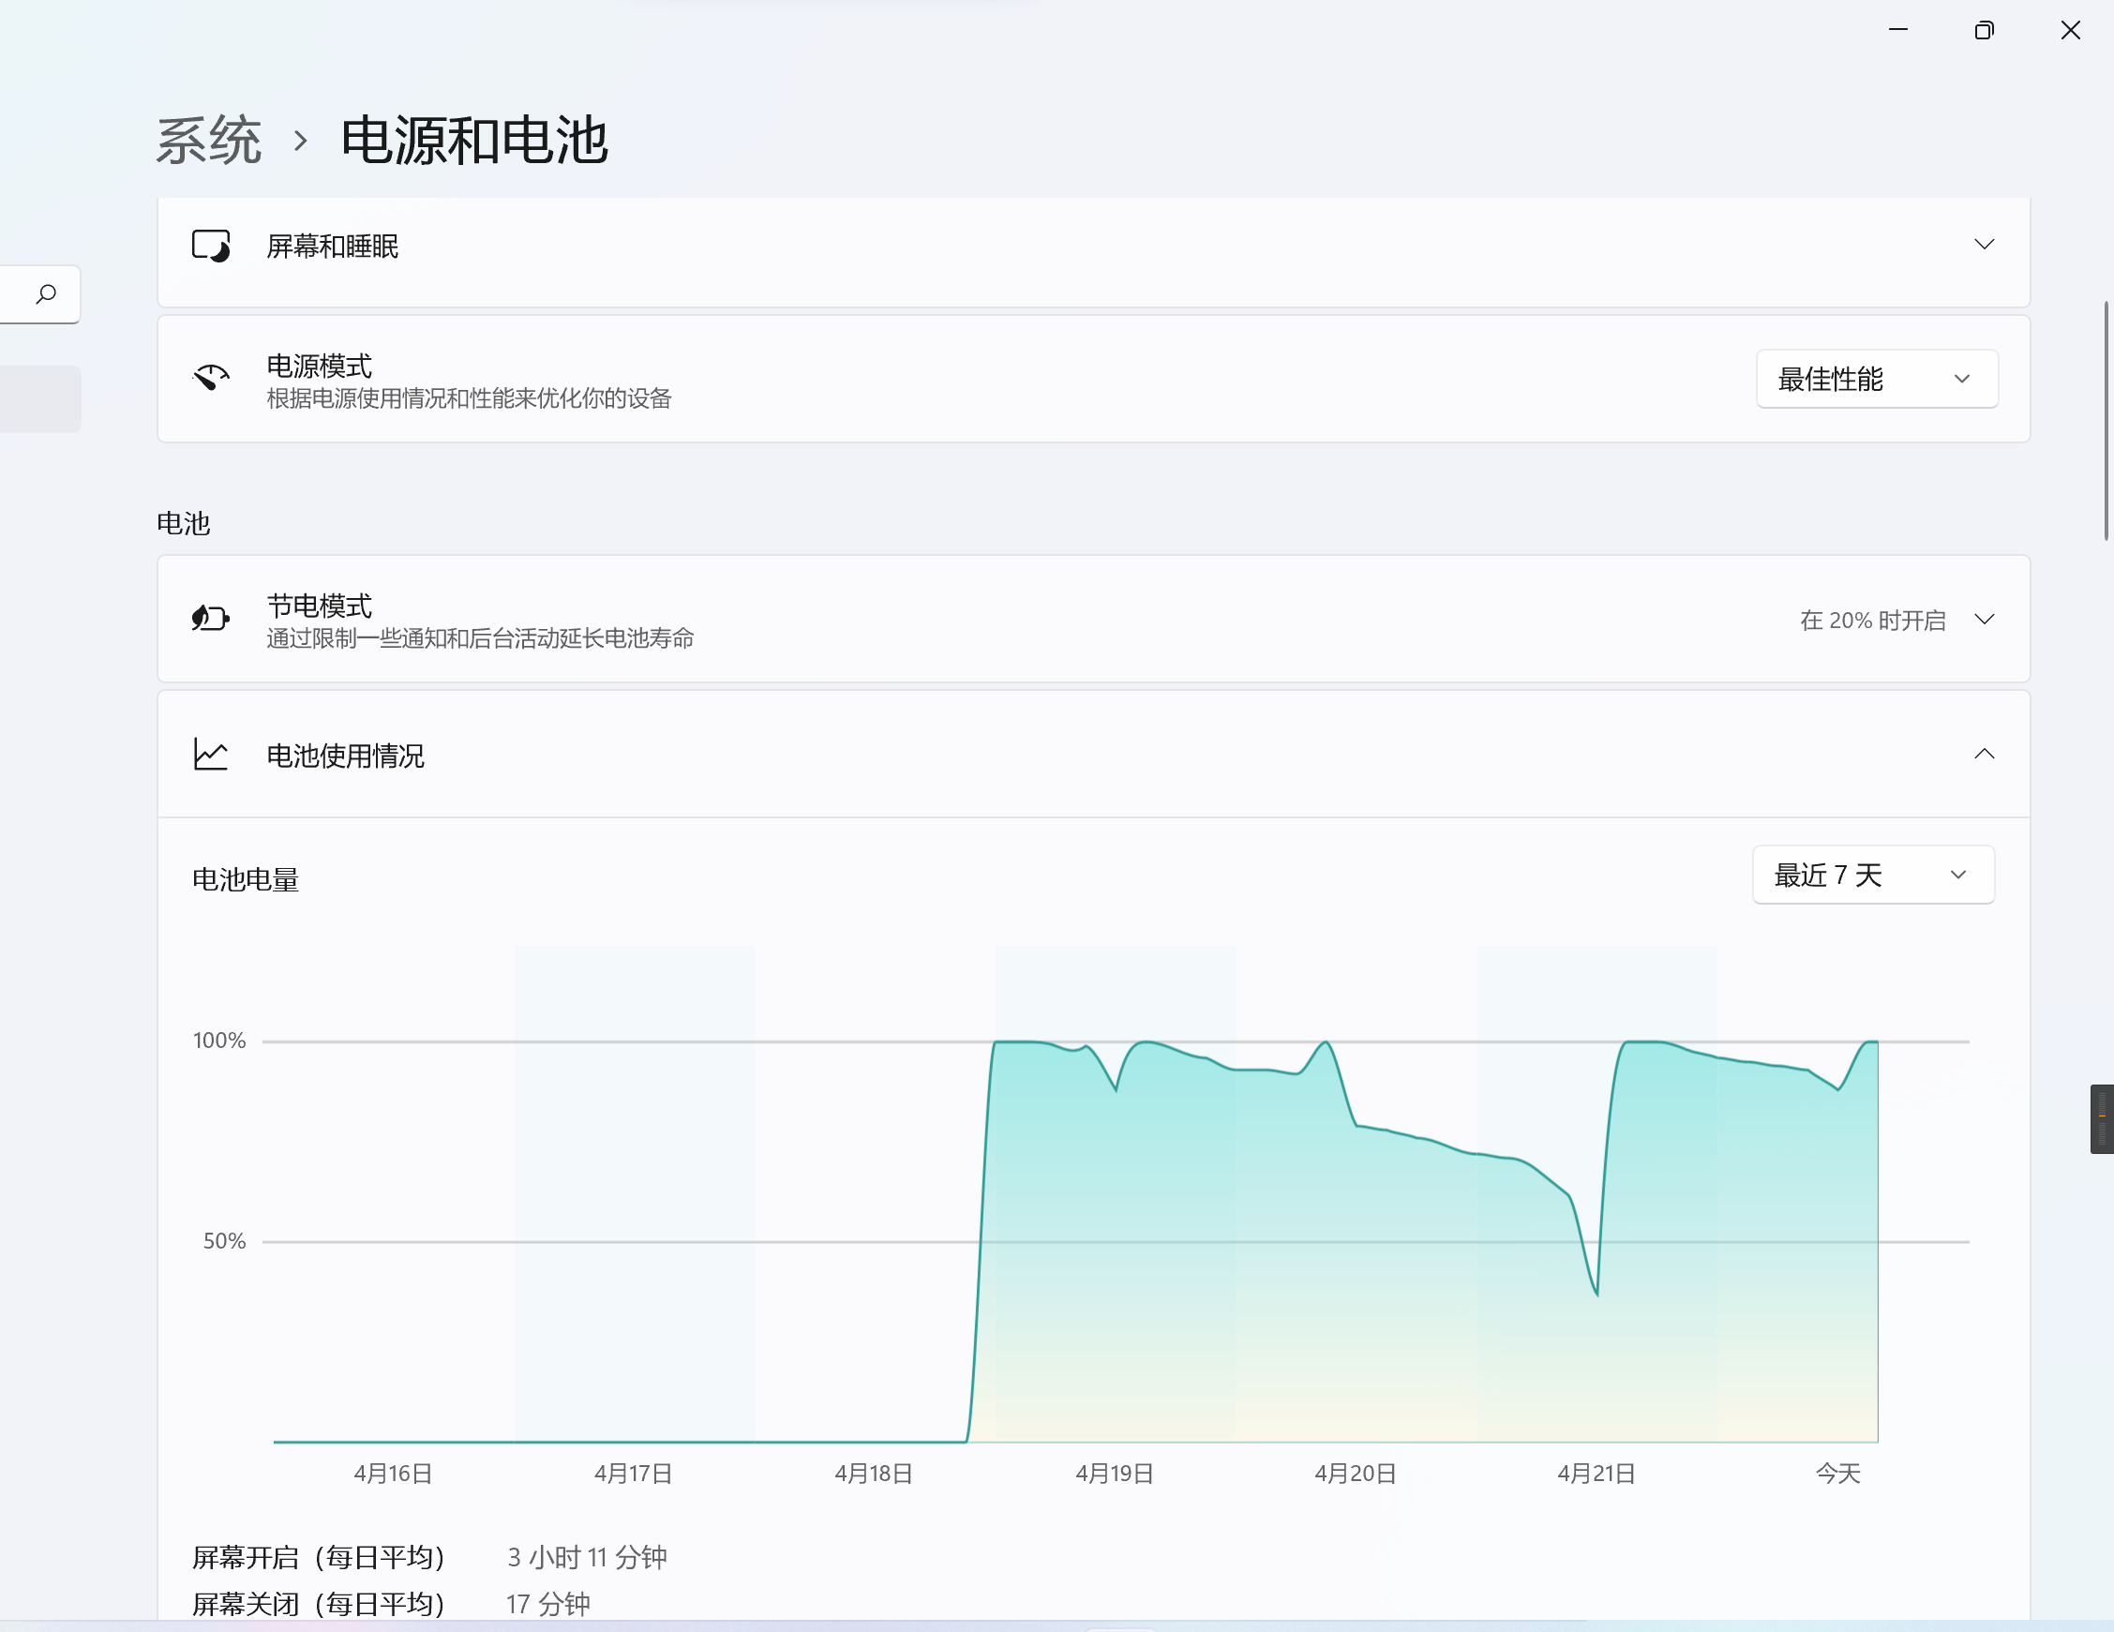This screenshot has width=2114, height=1632.
Task: Click the battery saver leaf icon
Action: pyautogui.click(x=210, y=618)
